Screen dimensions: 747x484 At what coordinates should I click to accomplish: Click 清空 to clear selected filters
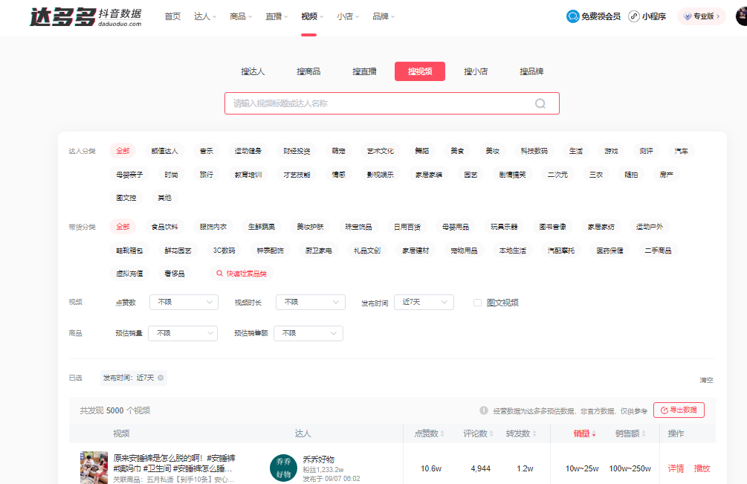705,380
